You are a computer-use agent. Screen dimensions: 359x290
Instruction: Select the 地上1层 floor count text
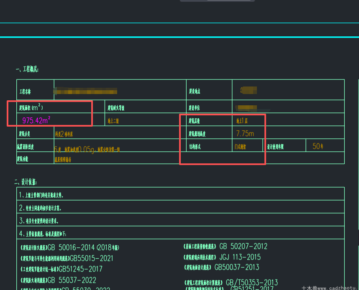click(242, 121)
